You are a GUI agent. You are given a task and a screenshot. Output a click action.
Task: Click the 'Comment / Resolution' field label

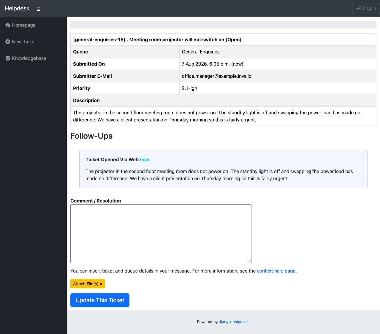click(x=96, y=201)
